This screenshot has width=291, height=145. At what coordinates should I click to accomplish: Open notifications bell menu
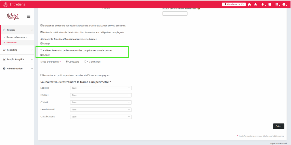click(x=263, y=5)
